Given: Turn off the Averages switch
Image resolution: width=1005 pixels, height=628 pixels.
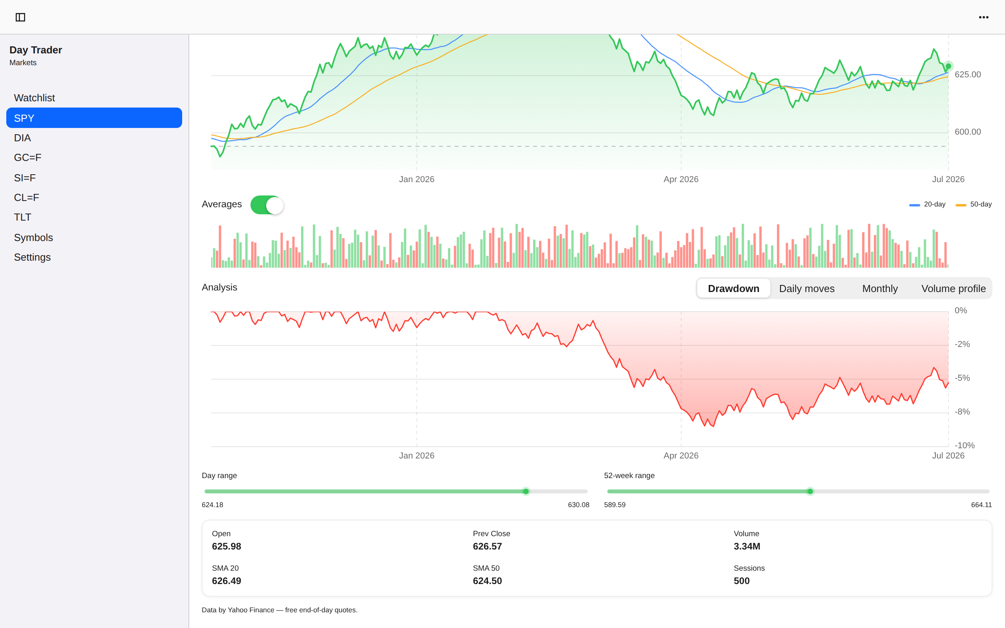Looking at the screenshot, I should click(x=267, y=205).
